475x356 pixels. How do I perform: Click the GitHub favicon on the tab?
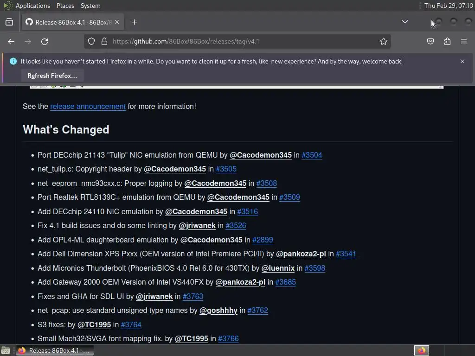29,22
